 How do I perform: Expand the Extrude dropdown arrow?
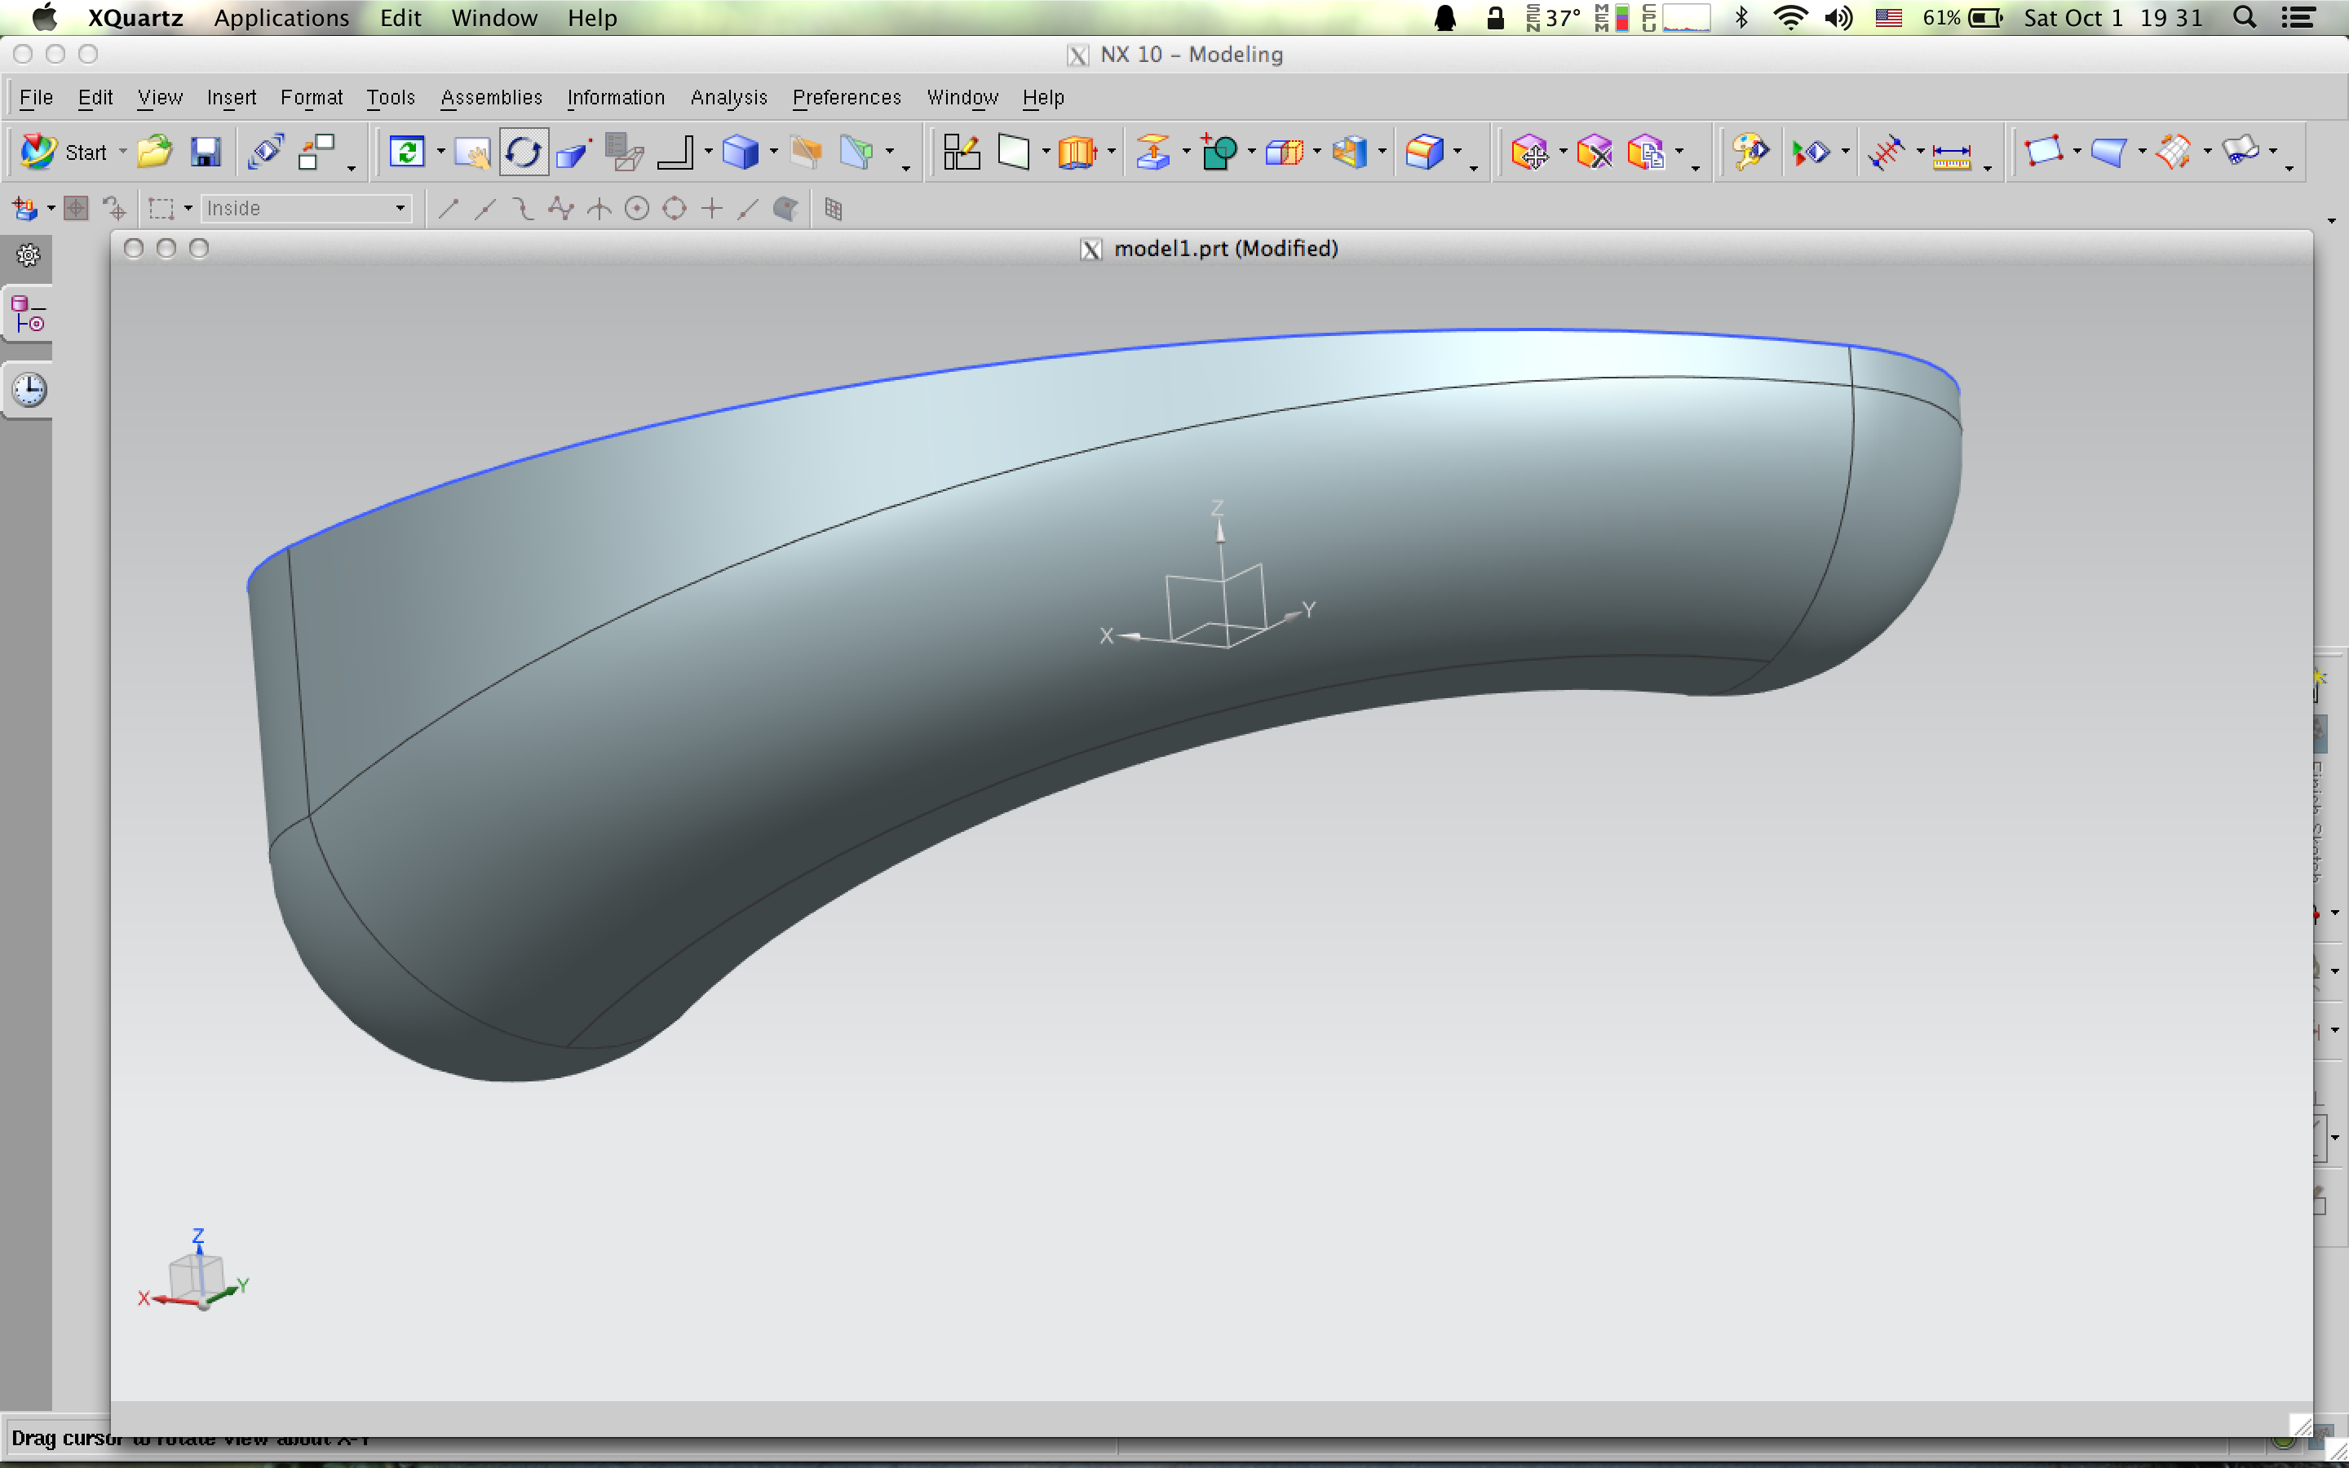point(773,152)
